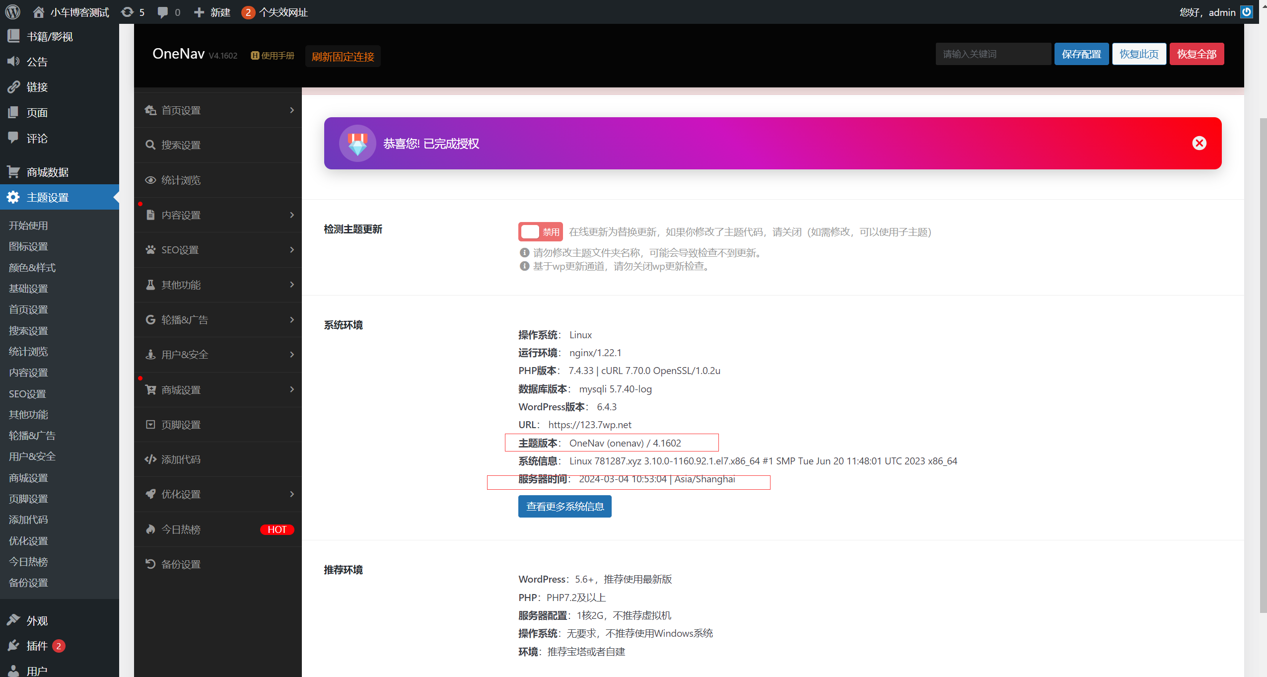
Task: Expand 其他功能 panel chevron
Action: click(x=292, y=285)
